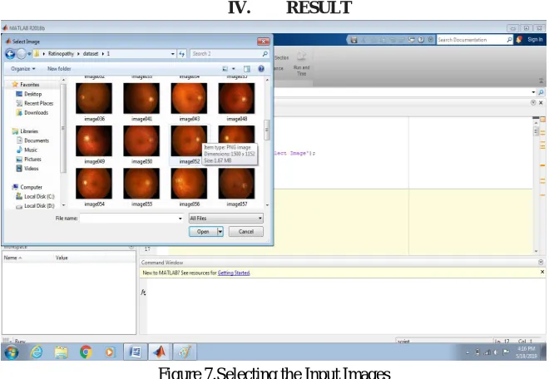Click the blue Help icon in dialog toolbar
The image size is (549, 379).
(x=261, y=69)
